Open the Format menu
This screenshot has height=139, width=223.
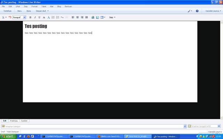pos(34,6)
